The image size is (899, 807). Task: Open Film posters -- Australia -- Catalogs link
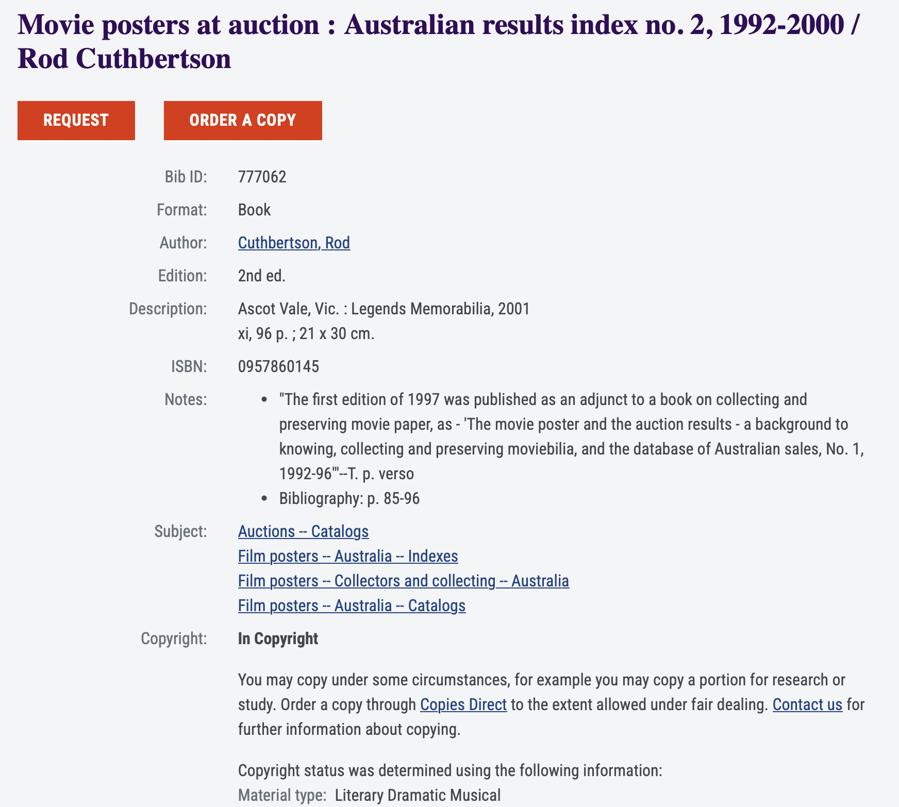(352, 606)
